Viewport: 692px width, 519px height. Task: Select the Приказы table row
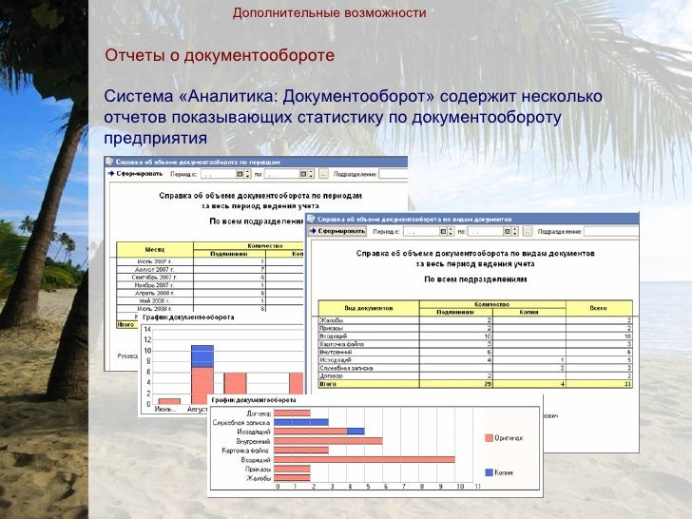[475, 328]
